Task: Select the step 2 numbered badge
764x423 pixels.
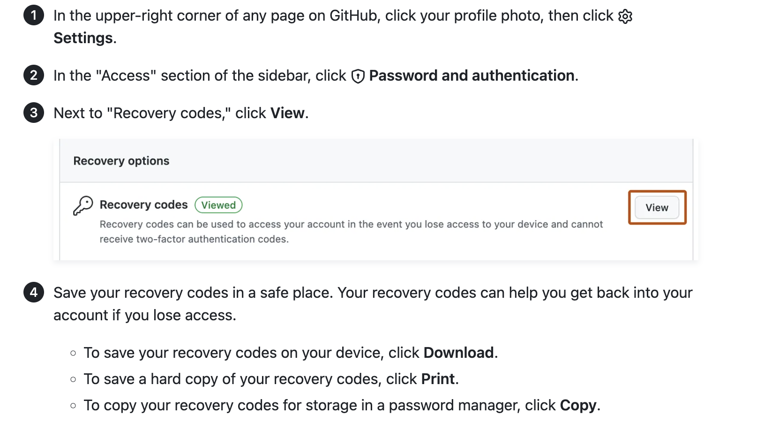Action: [33, 76]
